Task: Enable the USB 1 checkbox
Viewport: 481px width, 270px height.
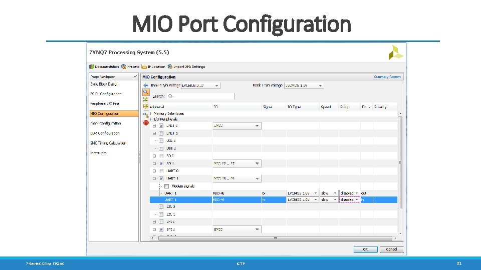Action: [161, 148]
